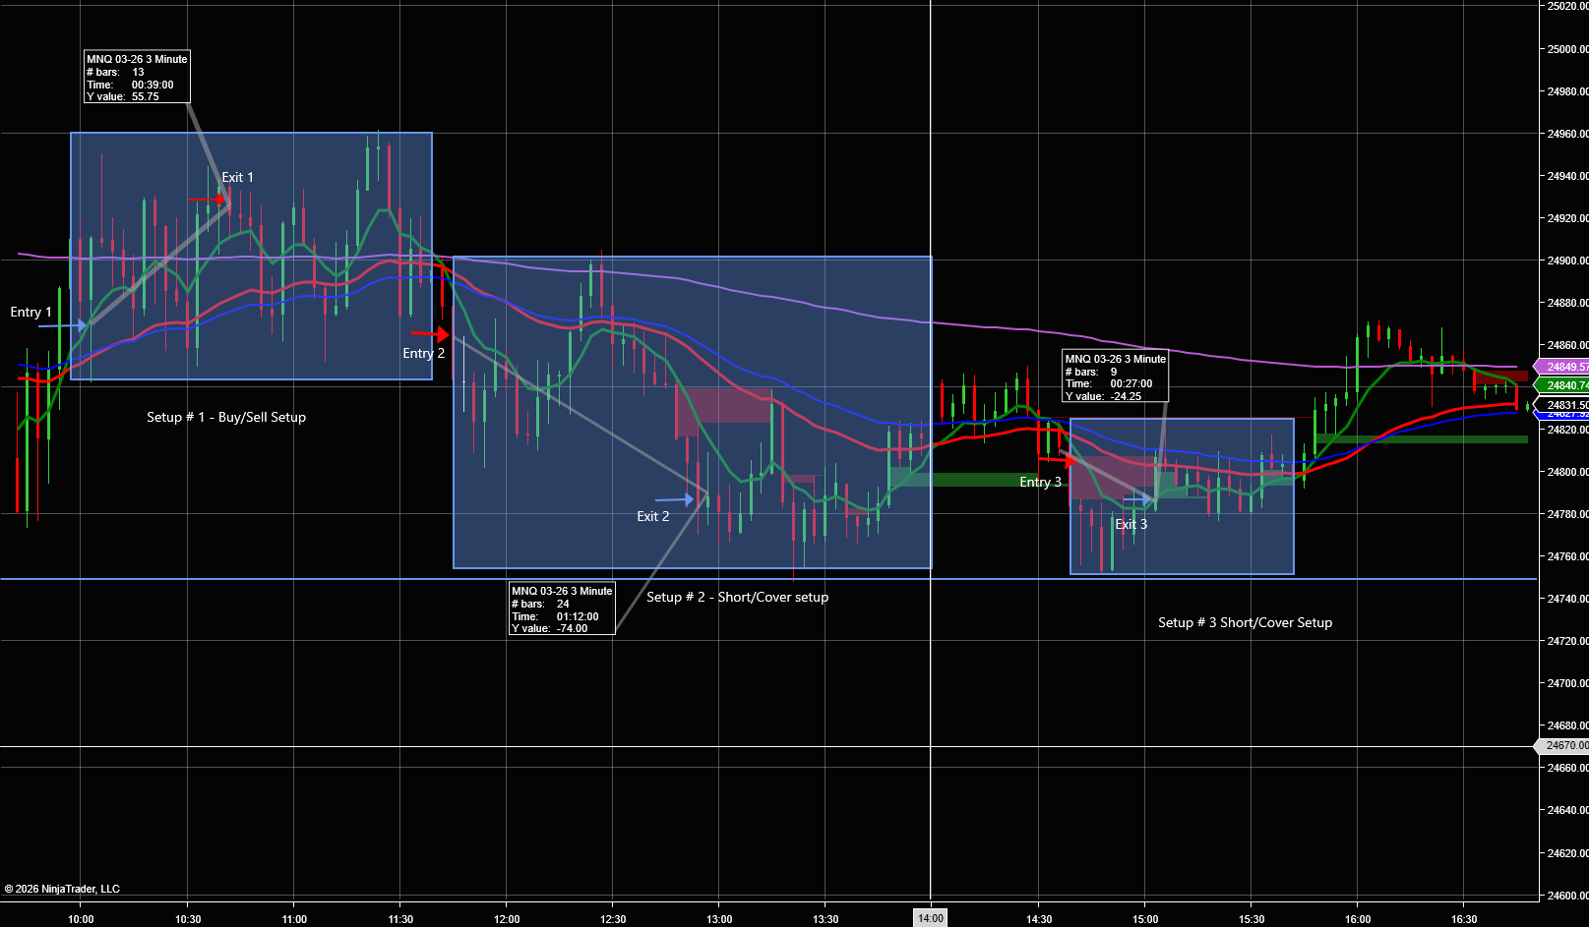Click the 25000.00 price axis label

(x=1567, y=49)
